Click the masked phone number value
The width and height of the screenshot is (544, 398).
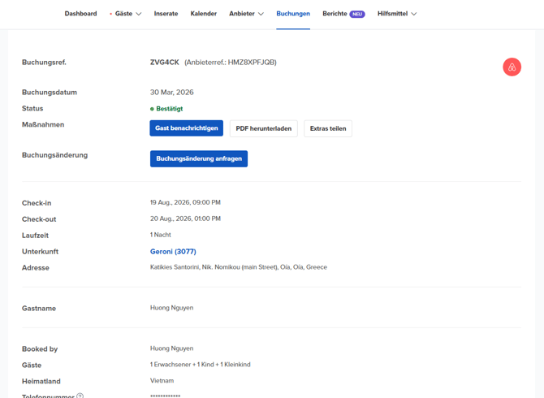pyautogui.click(x=165, y=396)
